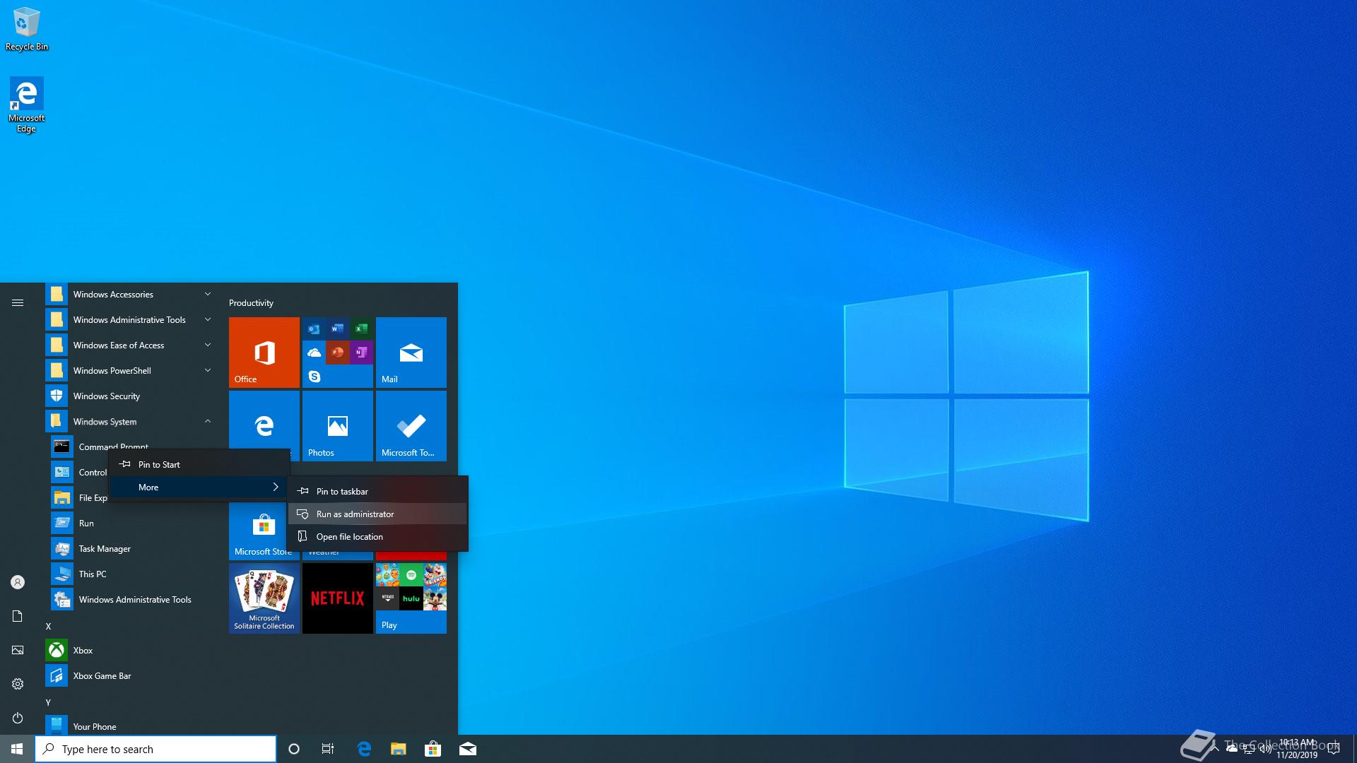Open the More submenu
Image resolution: width=1357 pixels, height=763 pixels.
[199, 487]
